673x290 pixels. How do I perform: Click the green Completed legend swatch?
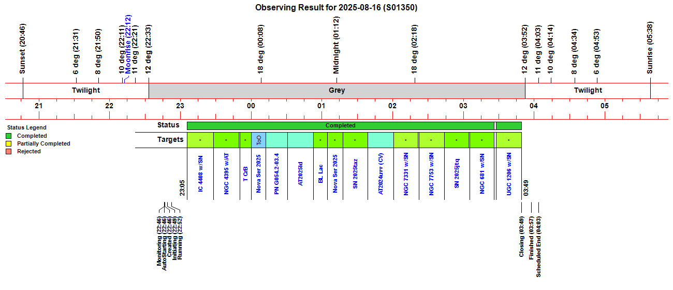pyautogui.click(x=9, y=136)
